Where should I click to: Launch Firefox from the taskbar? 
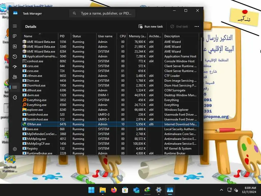pos(114,190)
